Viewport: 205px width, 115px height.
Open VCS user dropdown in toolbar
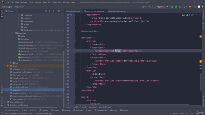pyautogui.click(x=144, y=7)
